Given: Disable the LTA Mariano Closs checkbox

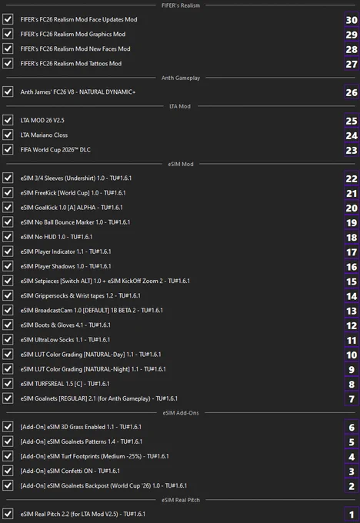Looking at the screenshot, I should (x=8, y=135).
